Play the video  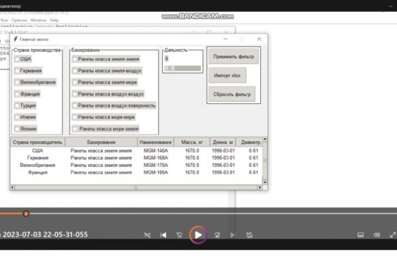(198, 235)
